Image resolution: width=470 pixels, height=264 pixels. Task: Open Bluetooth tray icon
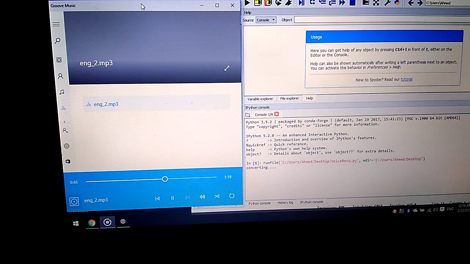pyautogui.click(x=408, y=210)
